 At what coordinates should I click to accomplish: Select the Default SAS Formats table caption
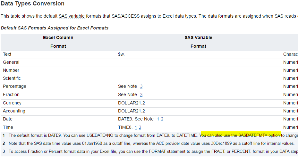55,28
